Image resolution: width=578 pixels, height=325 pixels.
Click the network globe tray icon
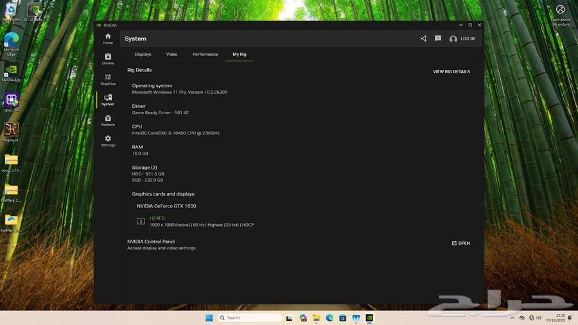[531, 318]
